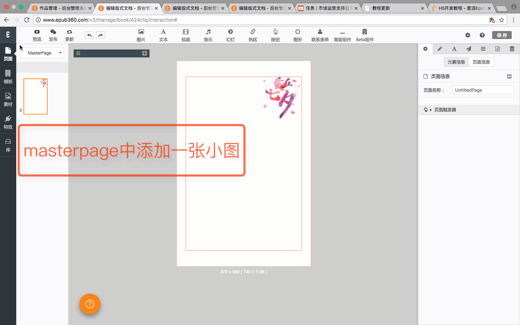Click the 预览 preview button
This screenshot has height=325, width=520.
[37, 35]
